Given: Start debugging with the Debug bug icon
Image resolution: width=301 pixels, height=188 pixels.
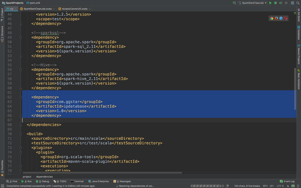Looking at the screenshot, I should point(275,3).
